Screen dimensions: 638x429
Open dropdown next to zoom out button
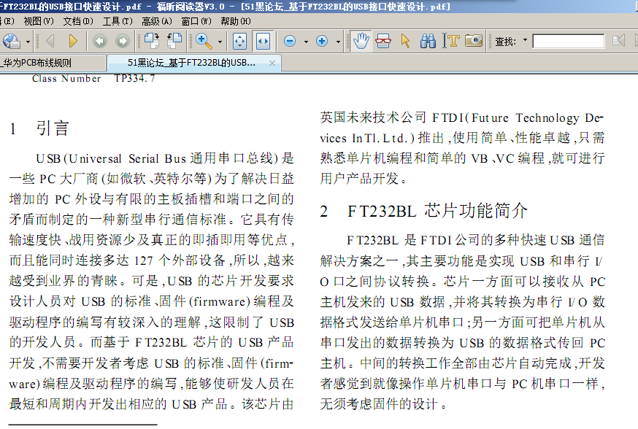(306, 42)
